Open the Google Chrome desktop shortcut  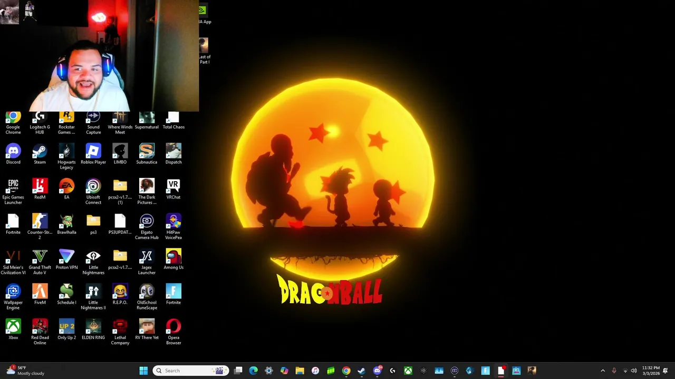pos(13,122)
